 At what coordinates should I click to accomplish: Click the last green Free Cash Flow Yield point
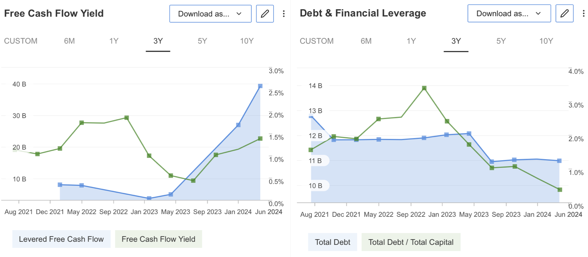[x=260, y=138]
